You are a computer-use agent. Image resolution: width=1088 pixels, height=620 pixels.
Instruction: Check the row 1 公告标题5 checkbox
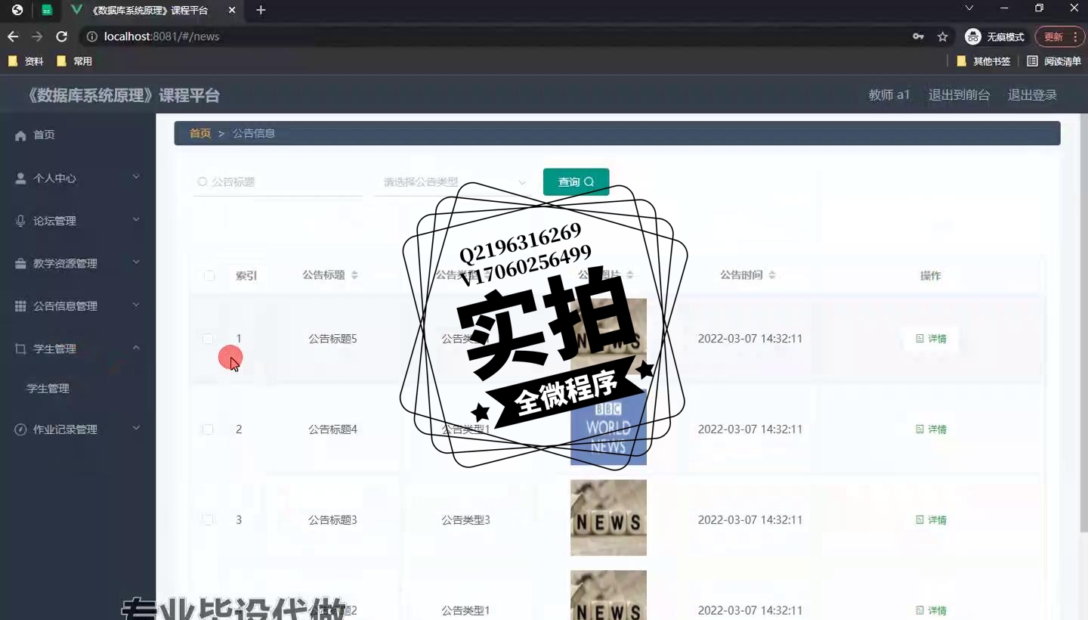208,339
